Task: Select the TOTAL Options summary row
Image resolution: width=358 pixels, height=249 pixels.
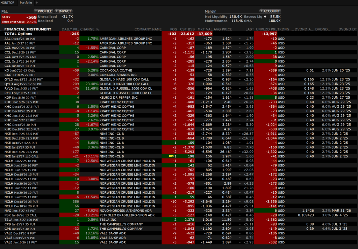Action: coord(179,34)
